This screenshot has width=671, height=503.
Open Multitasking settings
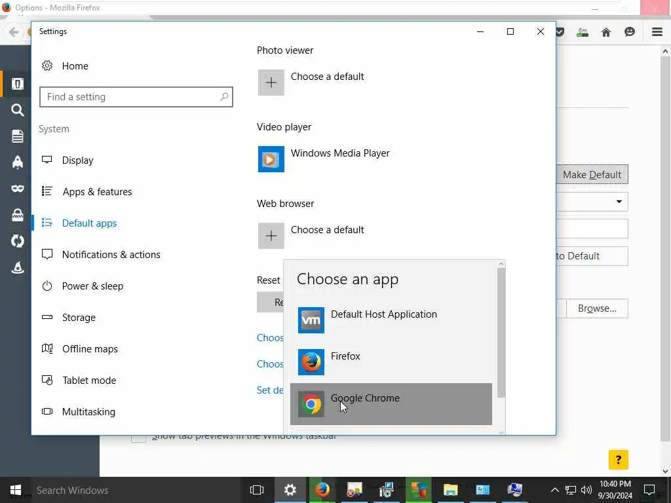pyautogui.click(x=88, y=412)
